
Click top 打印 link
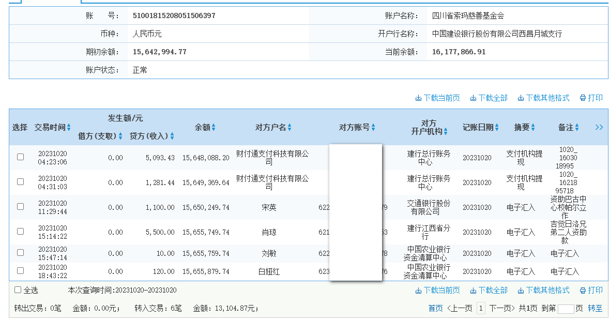pos(595,98)
